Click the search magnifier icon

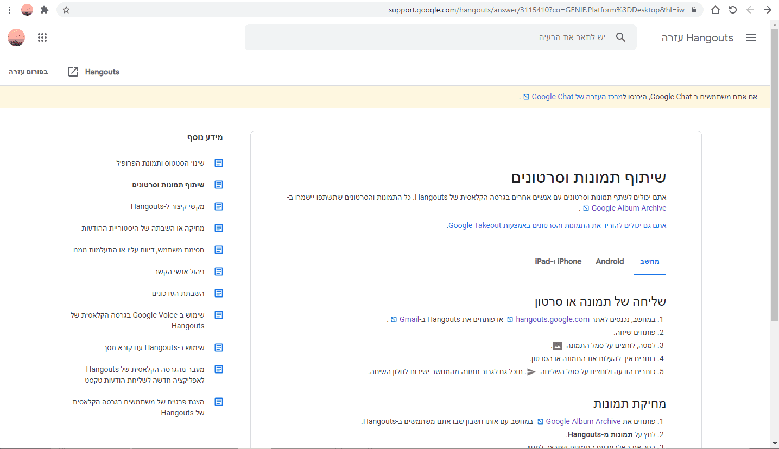pyautogui.click(x=621, y=37)
